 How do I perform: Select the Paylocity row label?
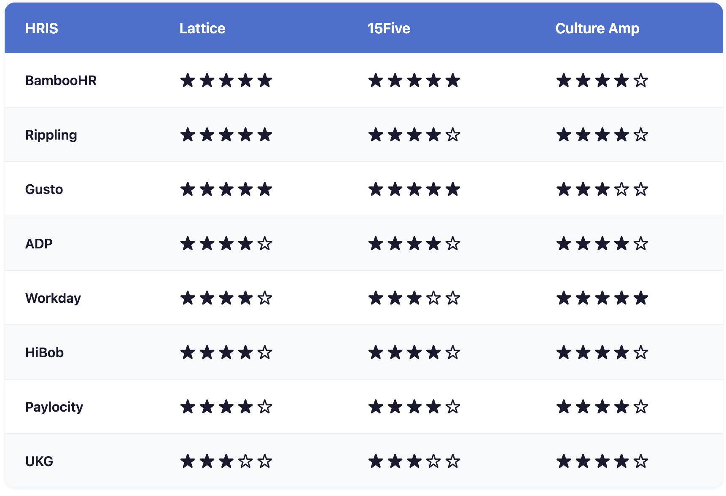point(54,407)
